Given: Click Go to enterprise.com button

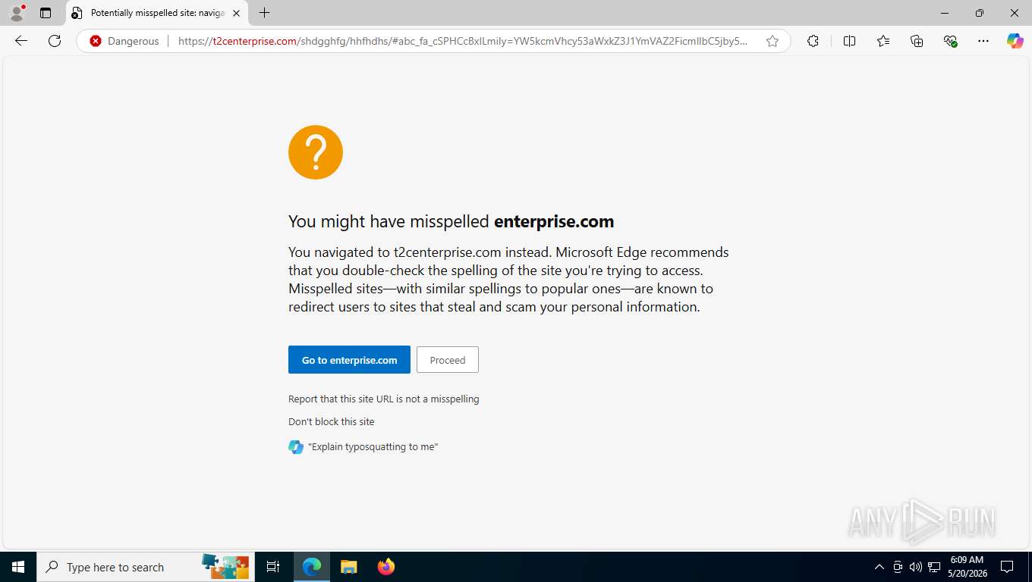Looking at the screenshot, I should click(349, 360).
